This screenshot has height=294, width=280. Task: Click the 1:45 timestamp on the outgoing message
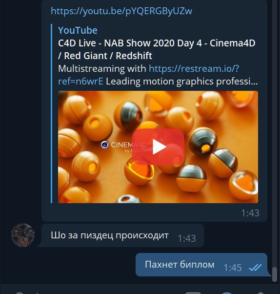coord(233,268)
